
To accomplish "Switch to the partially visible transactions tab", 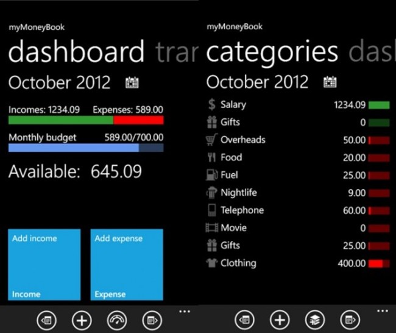I will (x=177, y=53).
